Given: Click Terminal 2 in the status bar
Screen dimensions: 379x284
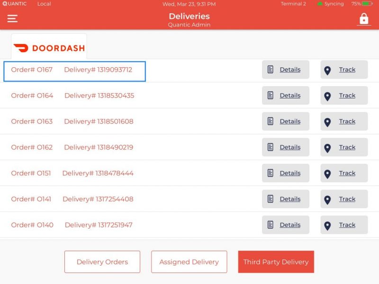Looking at the screenshot, I should click(x=293, y=4).
